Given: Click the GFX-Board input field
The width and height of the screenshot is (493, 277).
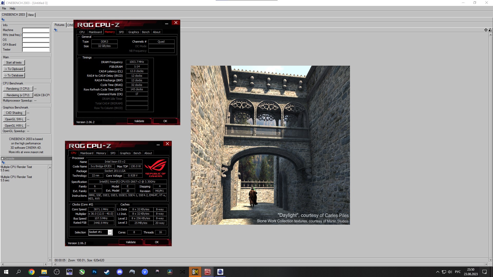Looking at the screenshot, I should click(x=36, y=45).
